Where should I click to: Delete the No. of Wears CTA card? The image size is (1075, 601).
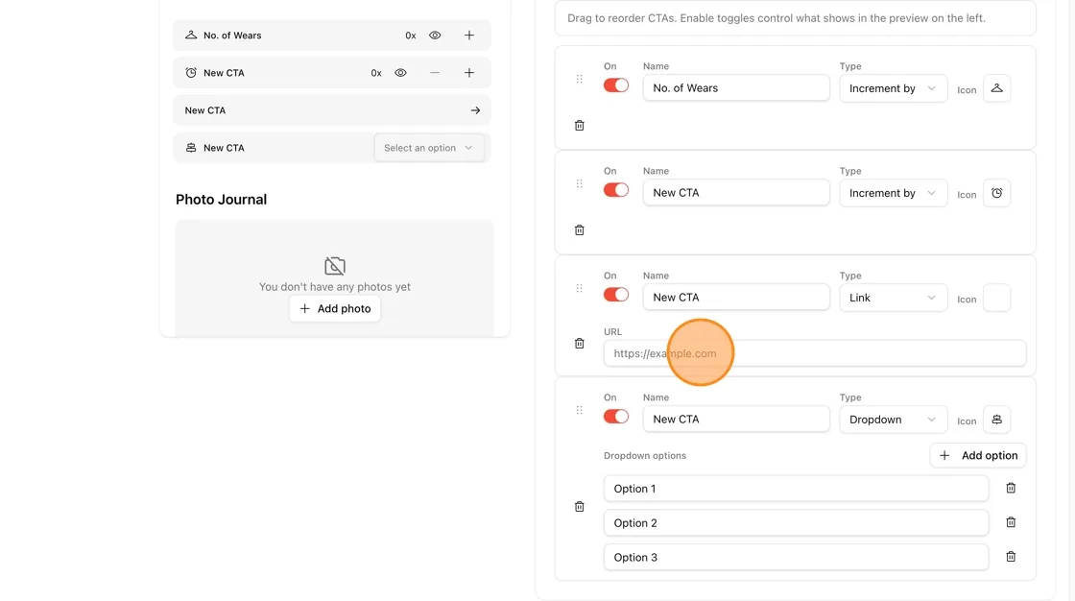click(580, 126)
